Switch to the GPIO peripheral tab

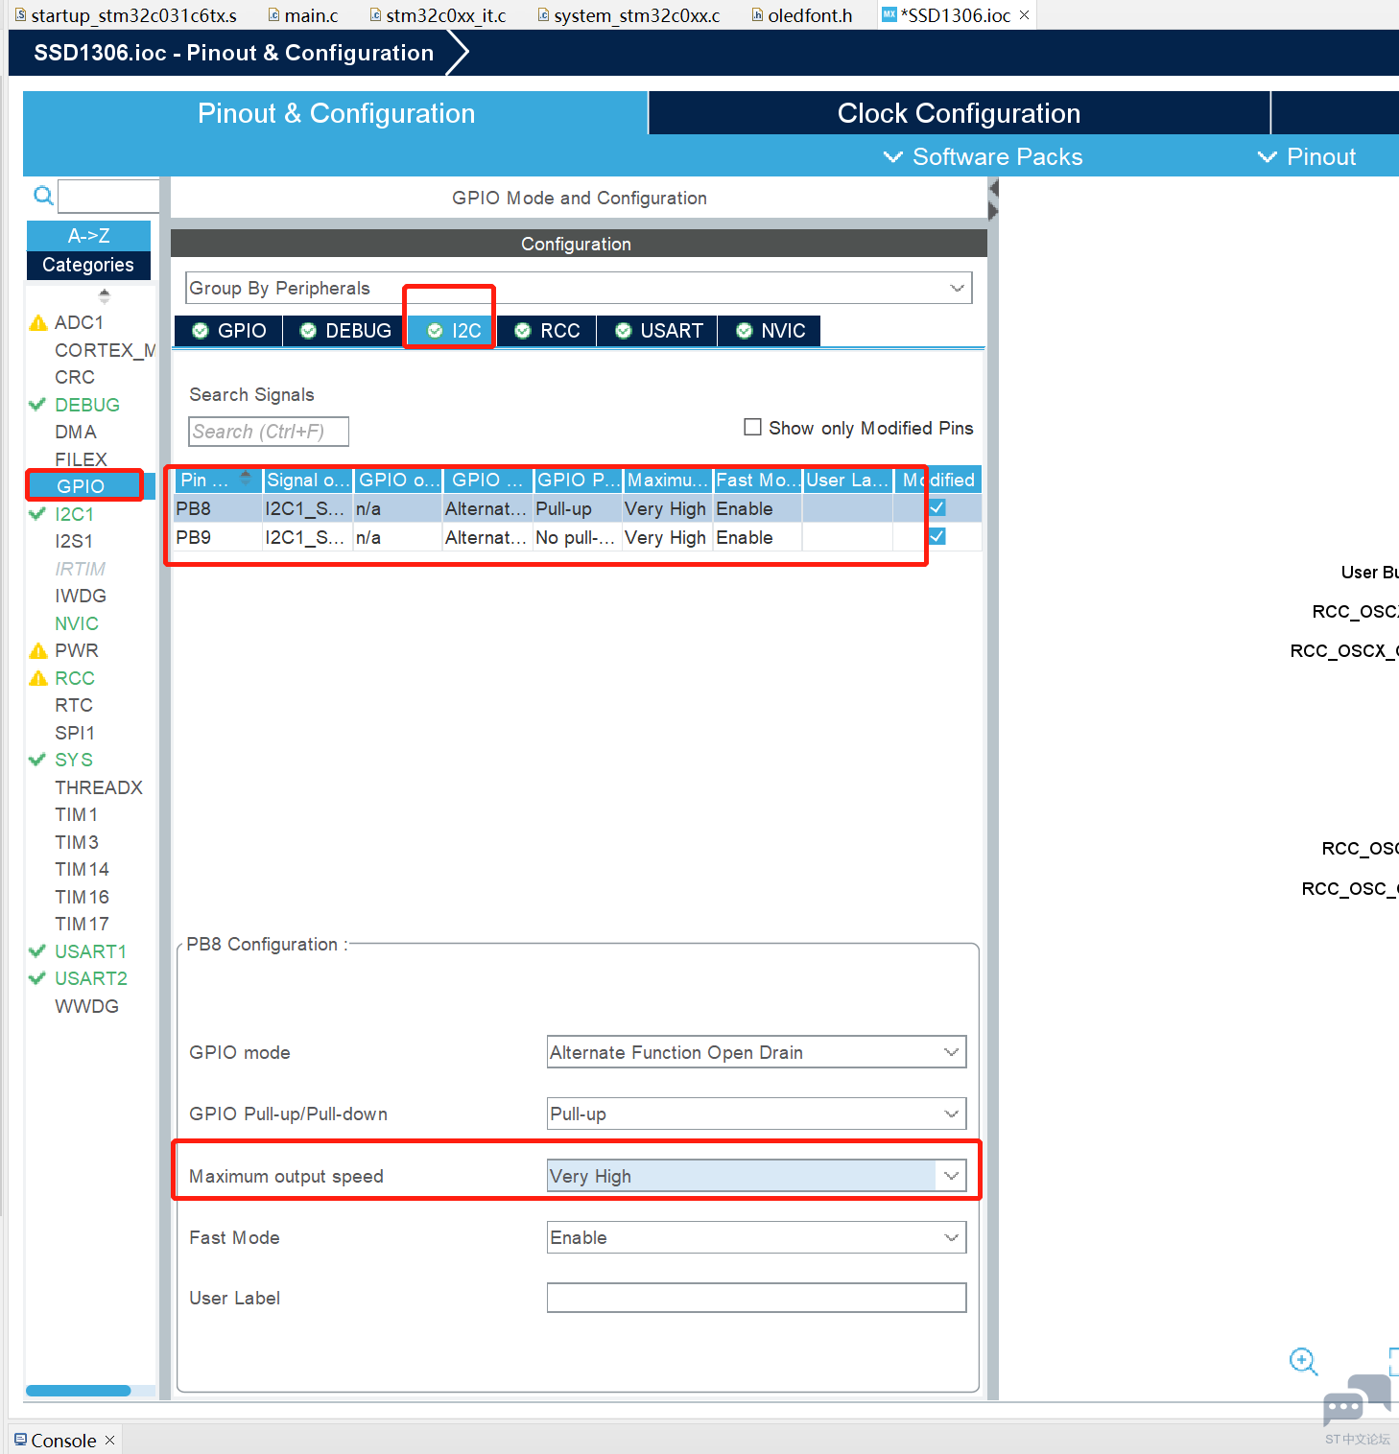pyautogui.click(x=228, y=330)
